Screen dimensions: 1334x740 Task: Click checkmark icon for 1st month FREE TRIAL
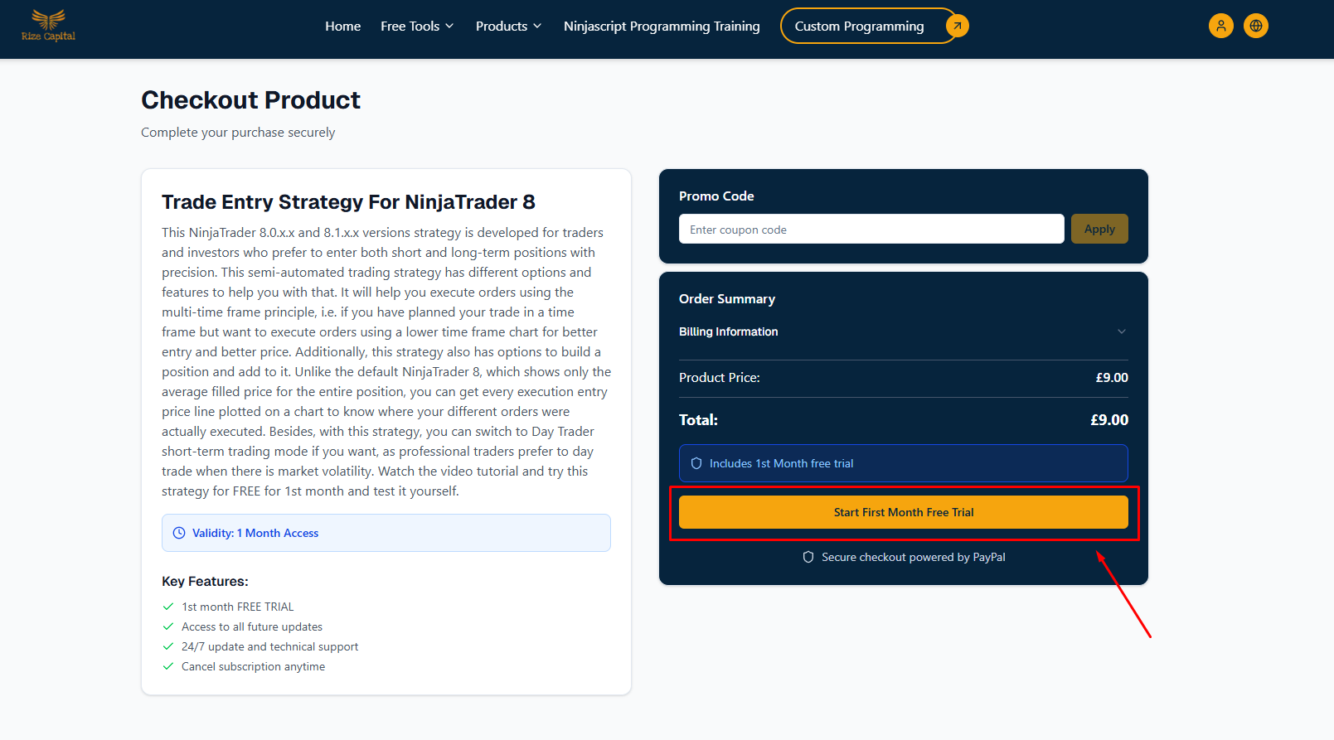tap(168, 607)
